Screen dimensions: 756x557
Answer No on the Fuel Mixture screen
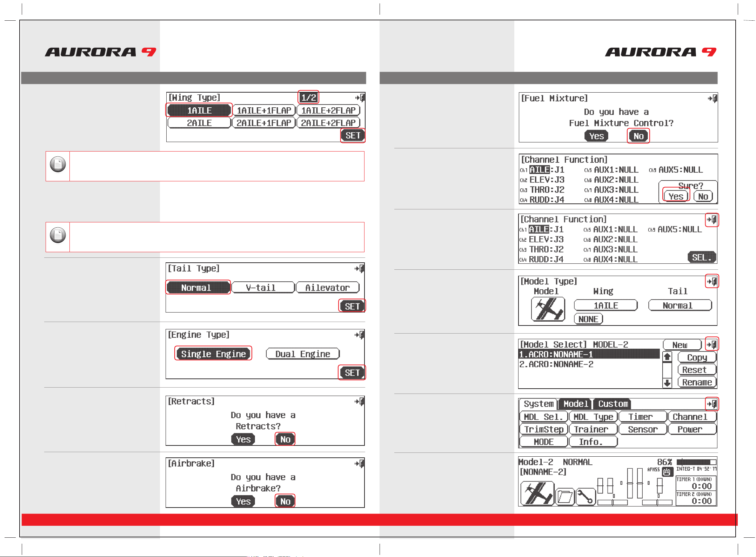tap(638, 136)
